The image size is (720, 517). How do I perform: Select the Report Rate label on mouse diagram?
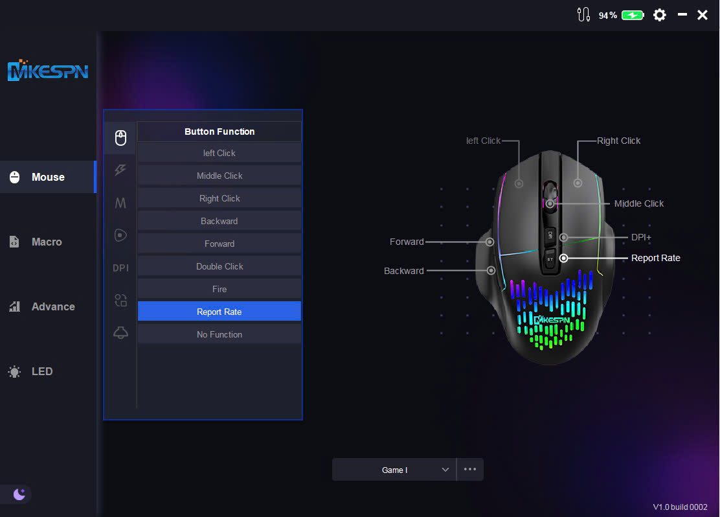655,258
